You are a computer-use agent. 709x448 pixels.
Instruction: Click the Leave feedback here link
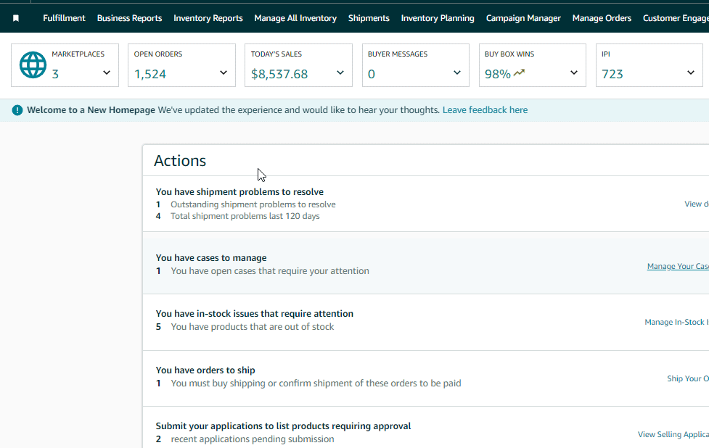click(x=485, y=110)
